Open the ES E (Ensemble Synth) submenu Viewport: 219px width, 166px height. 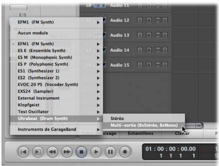tap(56, 51)
